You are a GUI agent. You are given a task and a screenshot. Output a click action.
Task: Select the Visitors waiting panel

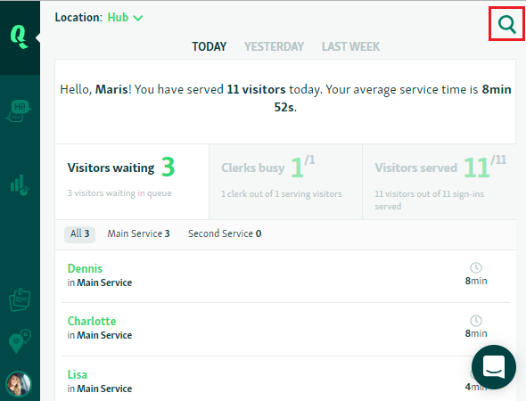132,182
